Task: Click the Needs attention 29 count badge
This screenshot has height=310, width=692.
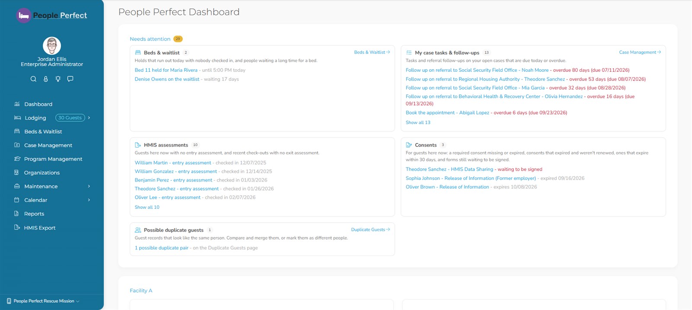Action: [x=178, y=39]
